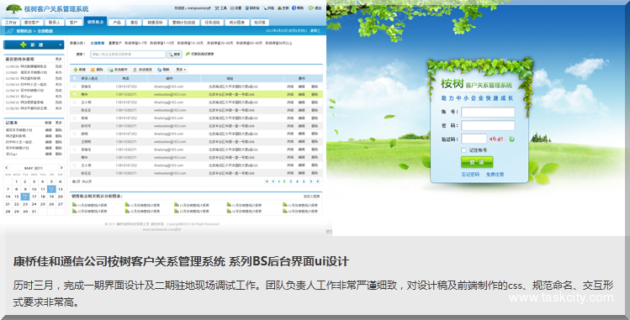630x320 pixels.
Task: Filter by 重要客户 category link
Action: tap(115, 43)
